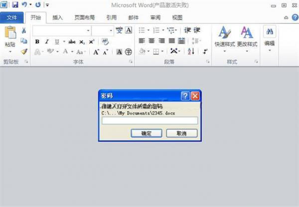Open the 审阅 tab

(x=155, y=17)
